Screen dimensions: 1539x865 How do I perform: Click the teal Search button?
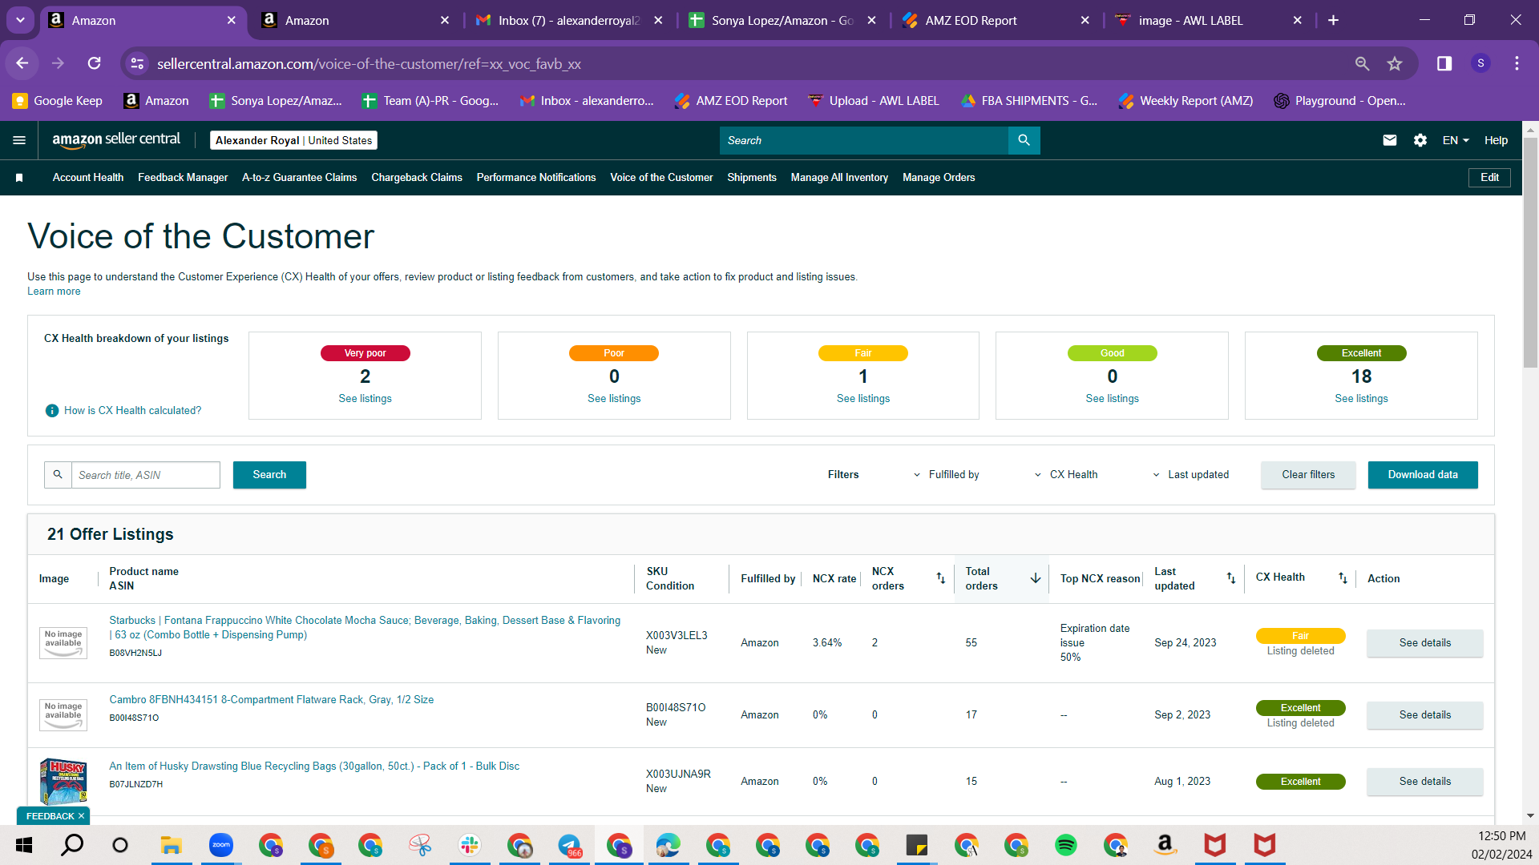click(x=269, y=475)
